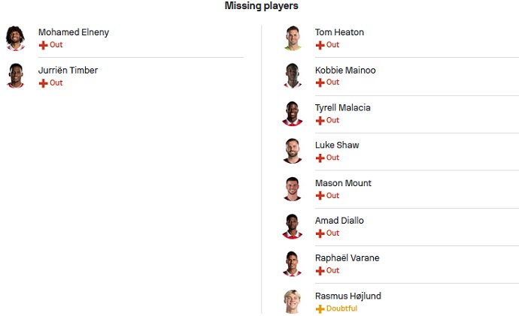
Task: Click Rasmus Højlund's avatar image
Action: pos(293,301)
